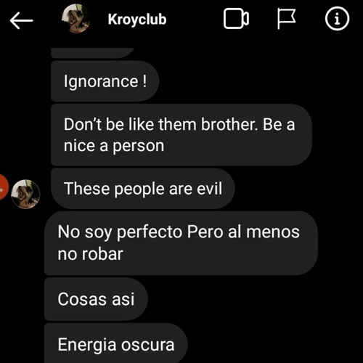
Task: Open conversation info icon
Action: pos(337,19)
